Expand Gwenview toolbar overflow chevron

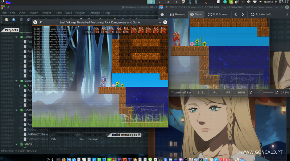tap(287, 14)
